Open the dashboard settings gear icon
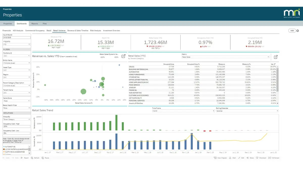 pos(297,31)
